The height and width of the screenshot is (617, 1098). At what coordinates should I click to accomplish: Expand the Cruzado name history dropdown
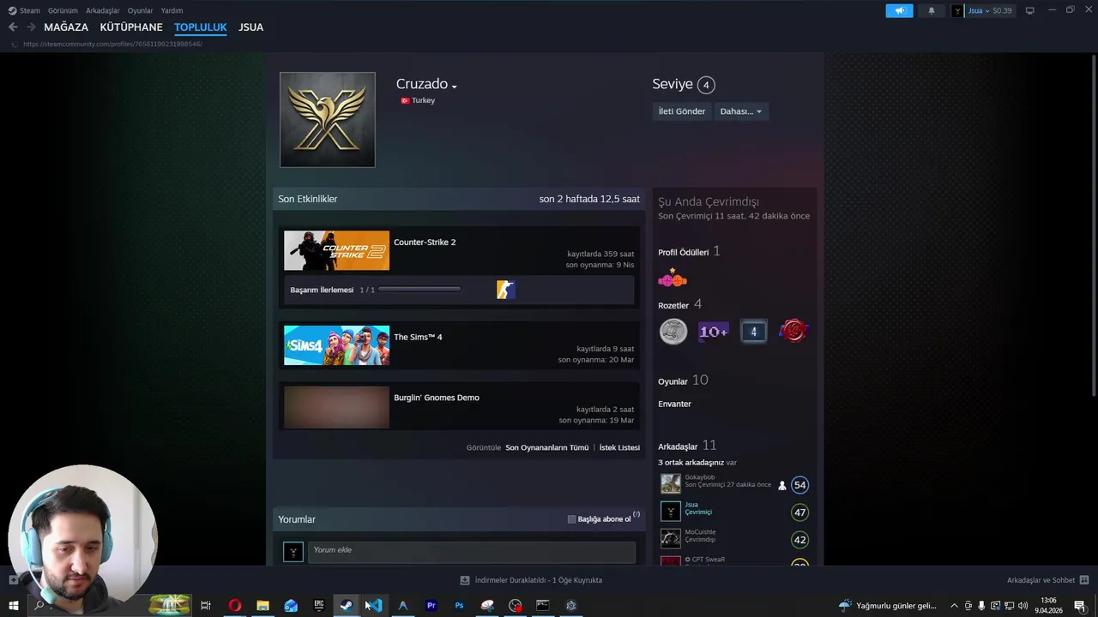click(454, 86)
